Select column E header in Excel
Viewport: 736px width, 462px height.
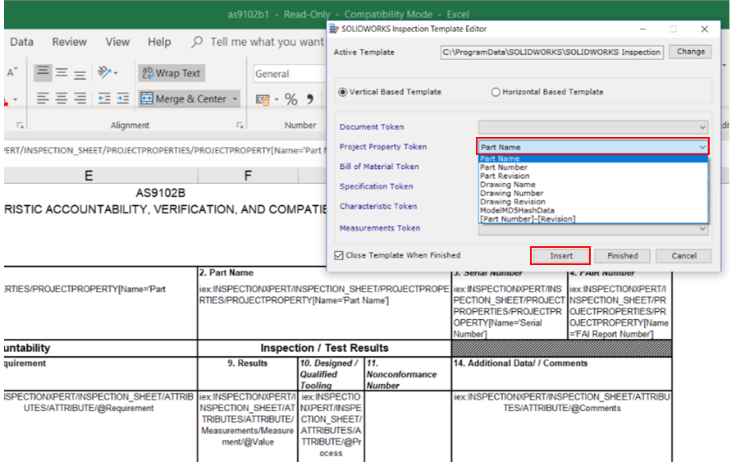[x=89, y=176]
